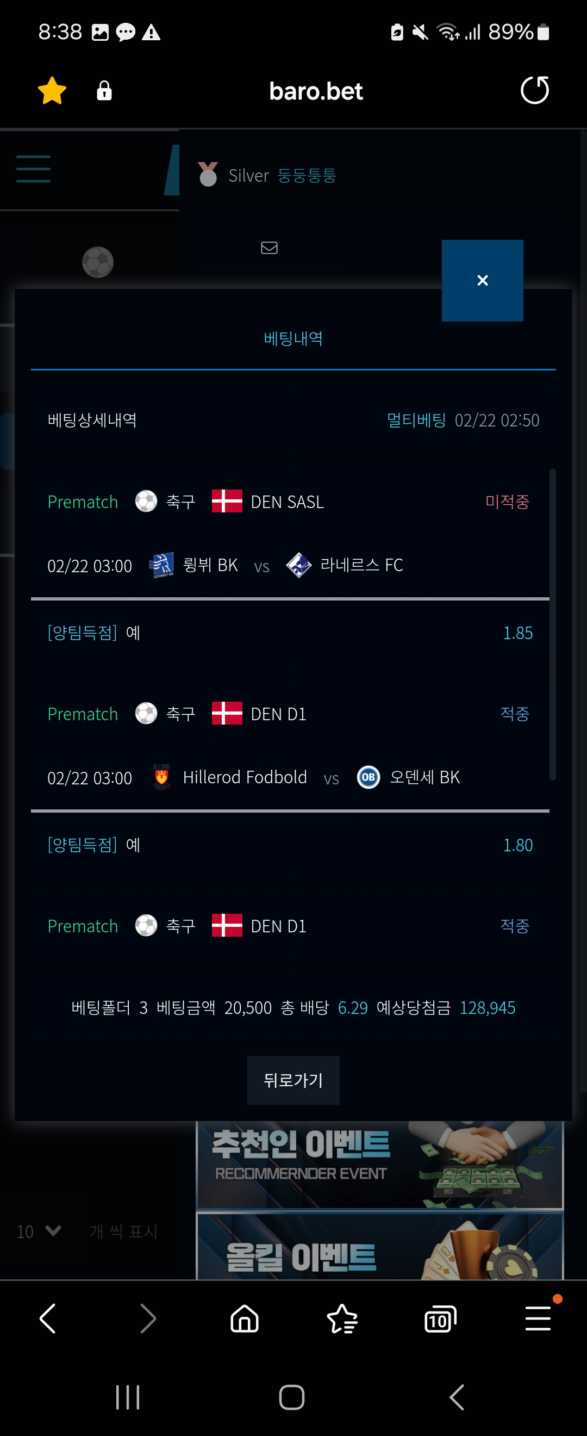Open the browser three-line menu
The height and width of the screenshot is (1436, 587).
coord(538,1319)
